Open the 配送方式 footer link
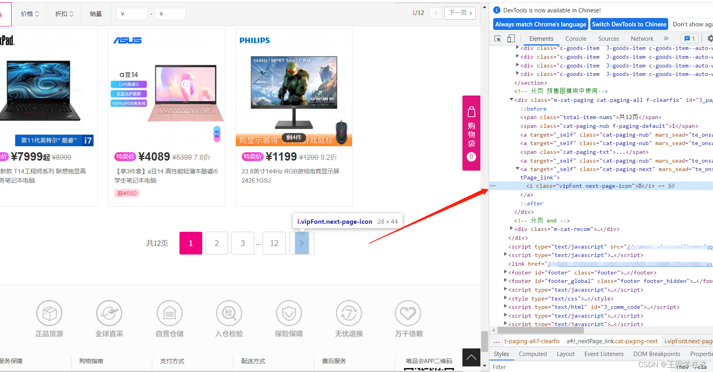The height and width of the screenshot is (372, 713). pos(253,361)
